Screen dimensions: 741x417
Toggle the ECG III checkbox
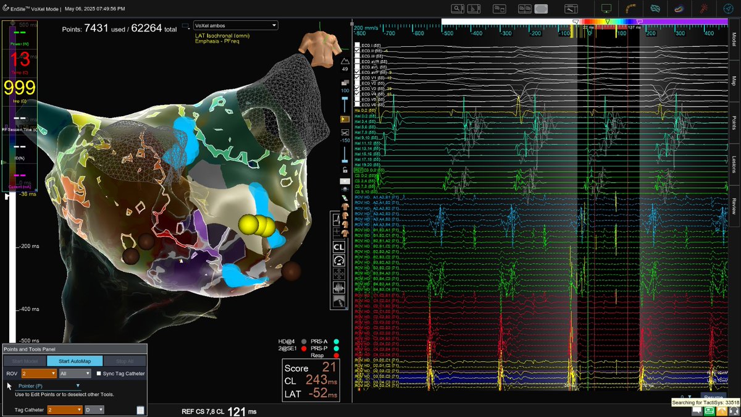click(x=358, y=57)
